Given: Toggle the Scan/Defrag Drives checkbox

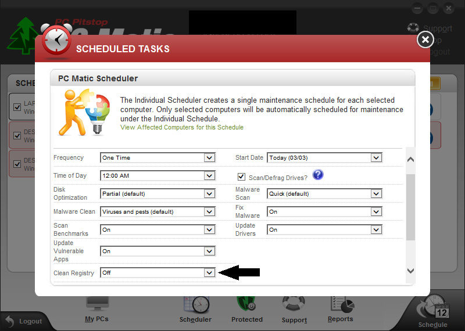Looking at the screenshot, I should pos(241,177).
